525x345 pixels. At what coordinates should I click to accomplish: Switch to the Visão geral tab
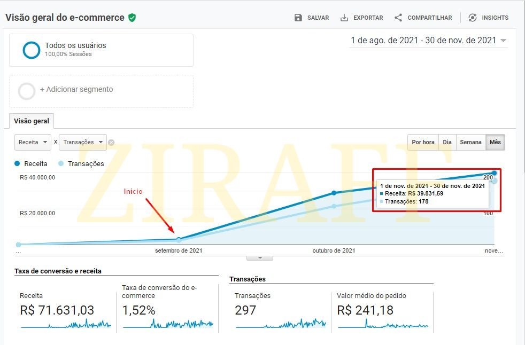31,121
